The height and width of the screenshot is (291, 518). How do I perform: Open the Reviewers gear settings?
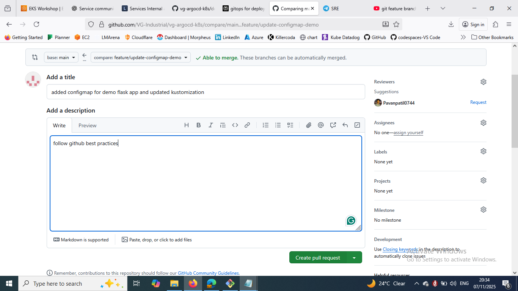click(483, 82)
